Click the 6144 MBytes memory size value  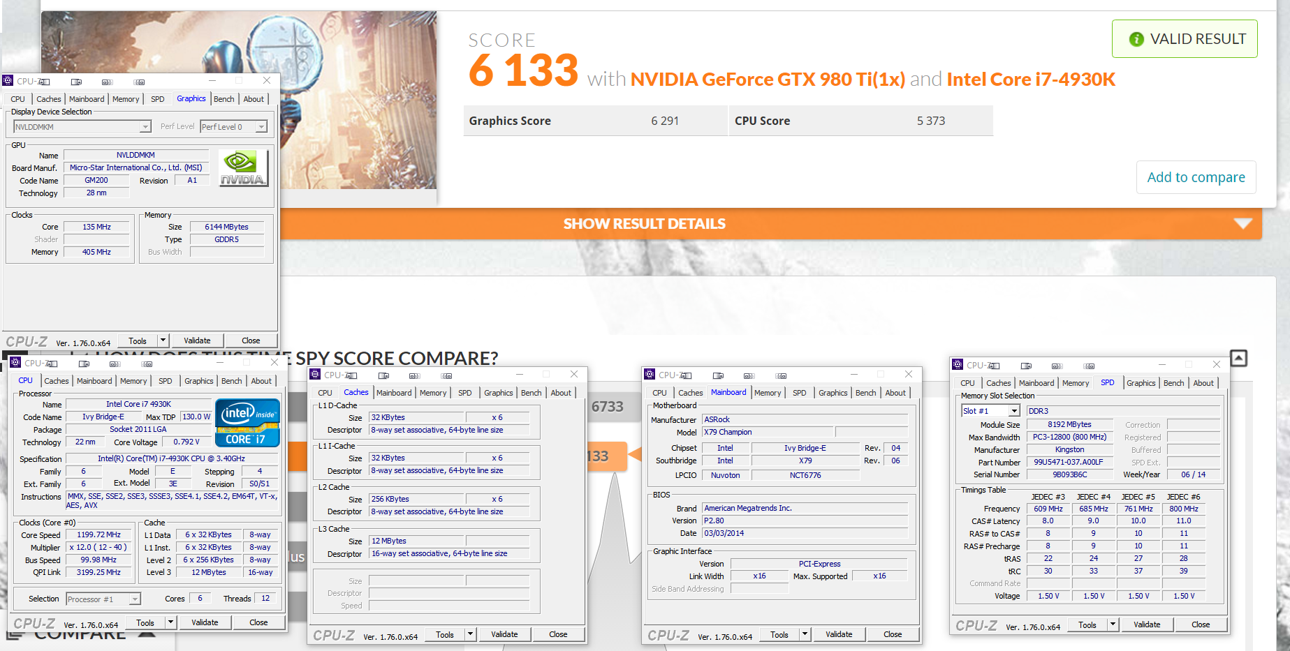(226, 227)
